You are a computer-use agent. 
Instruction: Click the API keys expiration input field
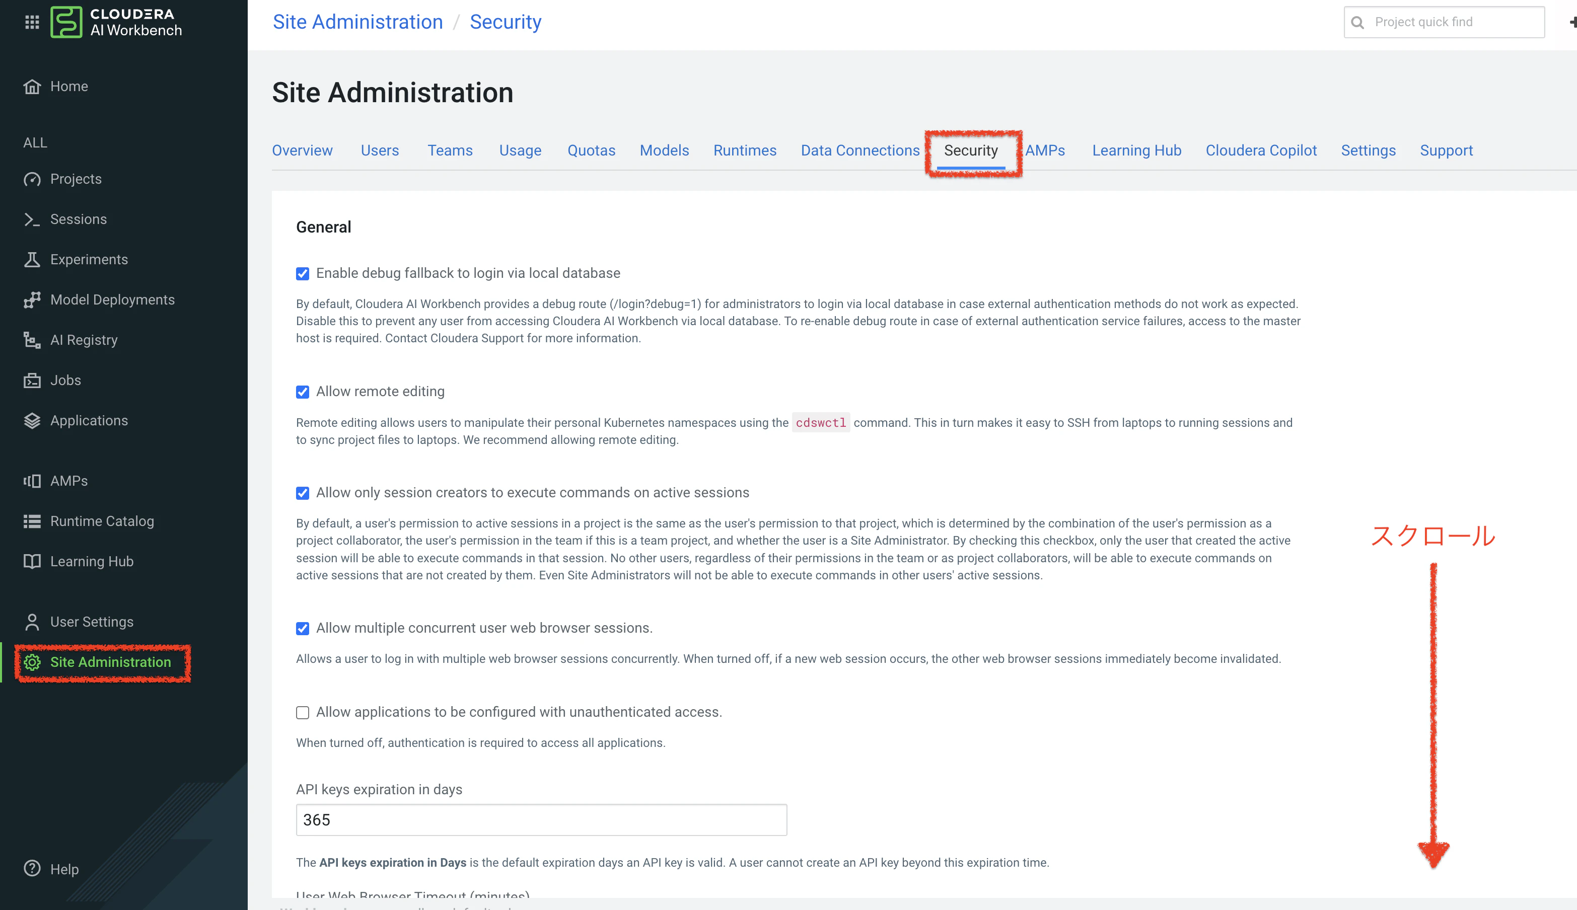point(541,819)
